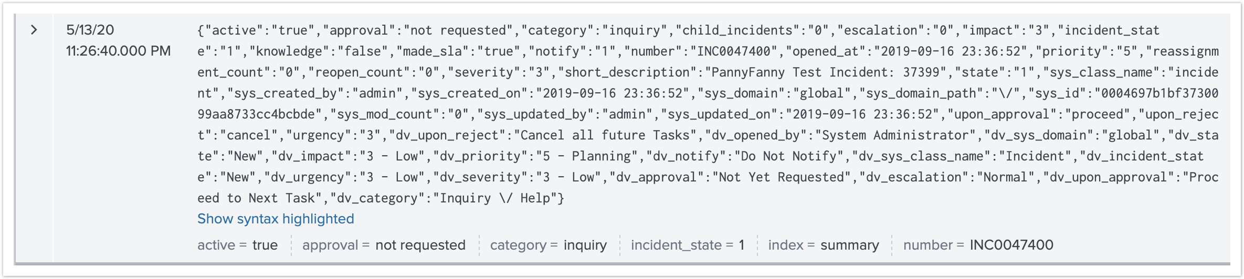The image size is (1244, 279).
Task: Click the Show syntax highlighted link
Action: (276, 219)
